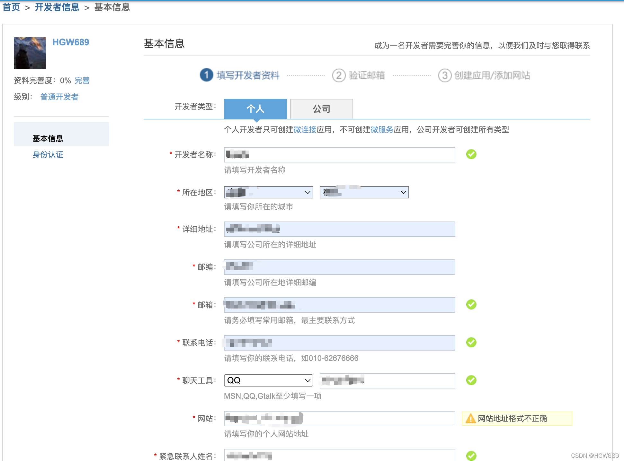The height and width of the screenshot is (461, 624).
Task: Click the 完善 link beside profile completeness
Action: pos(82,80)
